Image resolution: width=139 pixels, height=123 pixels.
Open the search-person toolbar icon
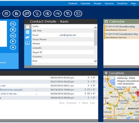(x=37, y=14)
